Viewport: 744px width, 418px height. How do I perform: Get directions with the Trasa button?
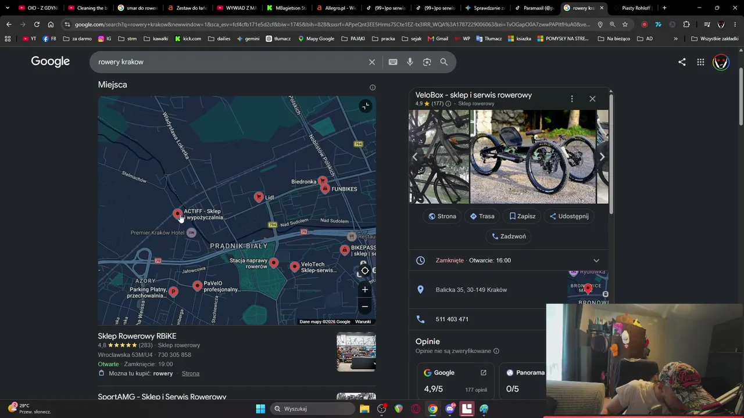point(482,217)
